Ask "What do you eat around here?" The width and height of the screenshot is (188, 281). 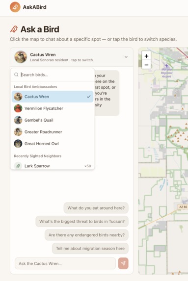point(96,208)
